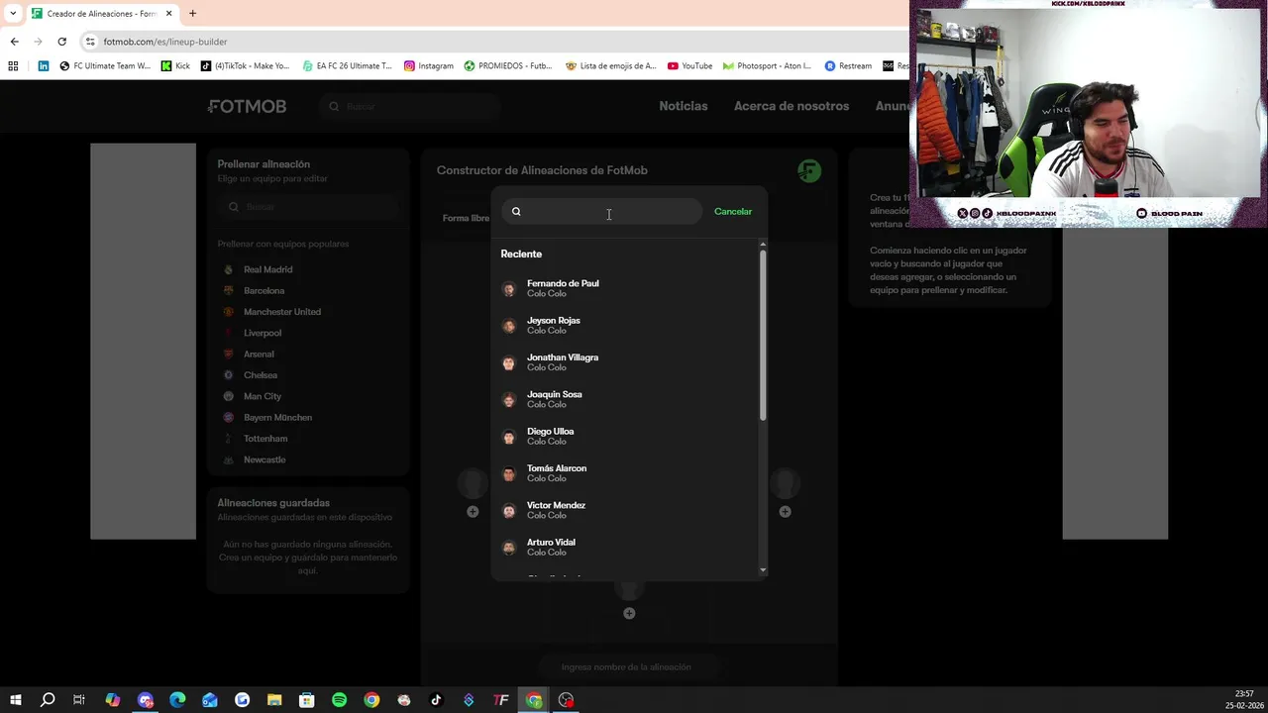Open Acerca de nosotros menu

click(x=792, y=106)
